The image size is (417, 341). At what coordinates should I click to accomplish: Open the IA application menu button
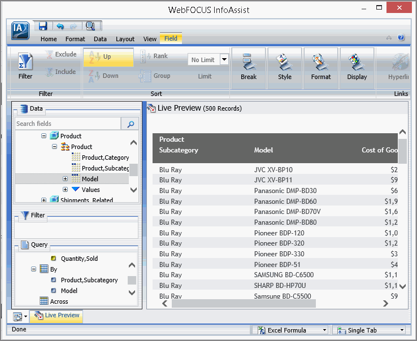pyautogui.click(x=20, y=30)
